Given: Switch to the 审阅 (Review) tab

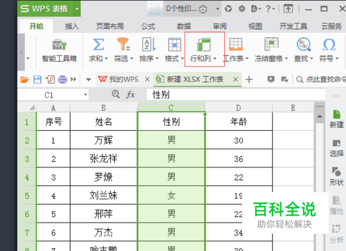Looking at the screenshot, I should pyautogui.click(x=219, y=26).
